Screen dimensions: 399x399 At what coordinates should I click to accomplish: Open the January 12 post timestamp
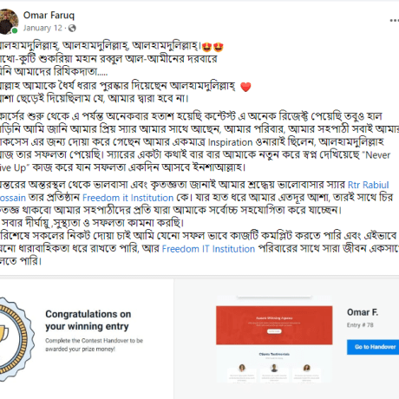(x=43, y=28)
